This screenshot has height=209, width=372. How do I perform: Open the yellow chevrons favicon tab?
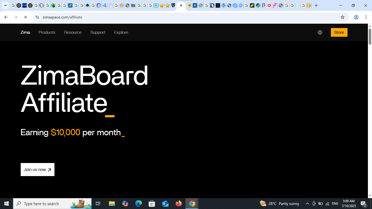tap(189, 5)
